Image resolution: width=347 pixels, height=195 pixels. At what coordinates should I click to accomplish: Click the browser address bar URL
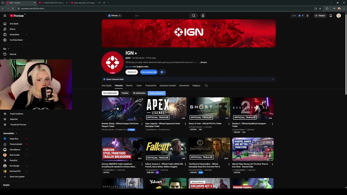[x=33, y=8]
